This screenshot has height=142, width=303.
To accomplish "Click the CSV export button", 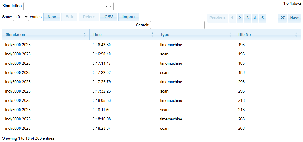I will [x=109, y=17].
